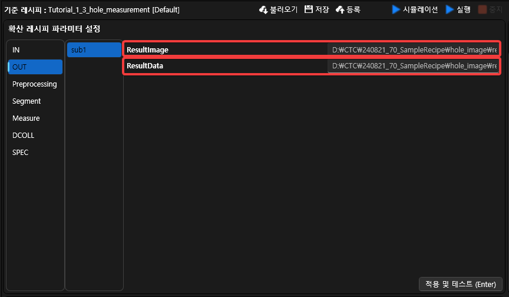Select the ResultData parameter label

point(145,66)
